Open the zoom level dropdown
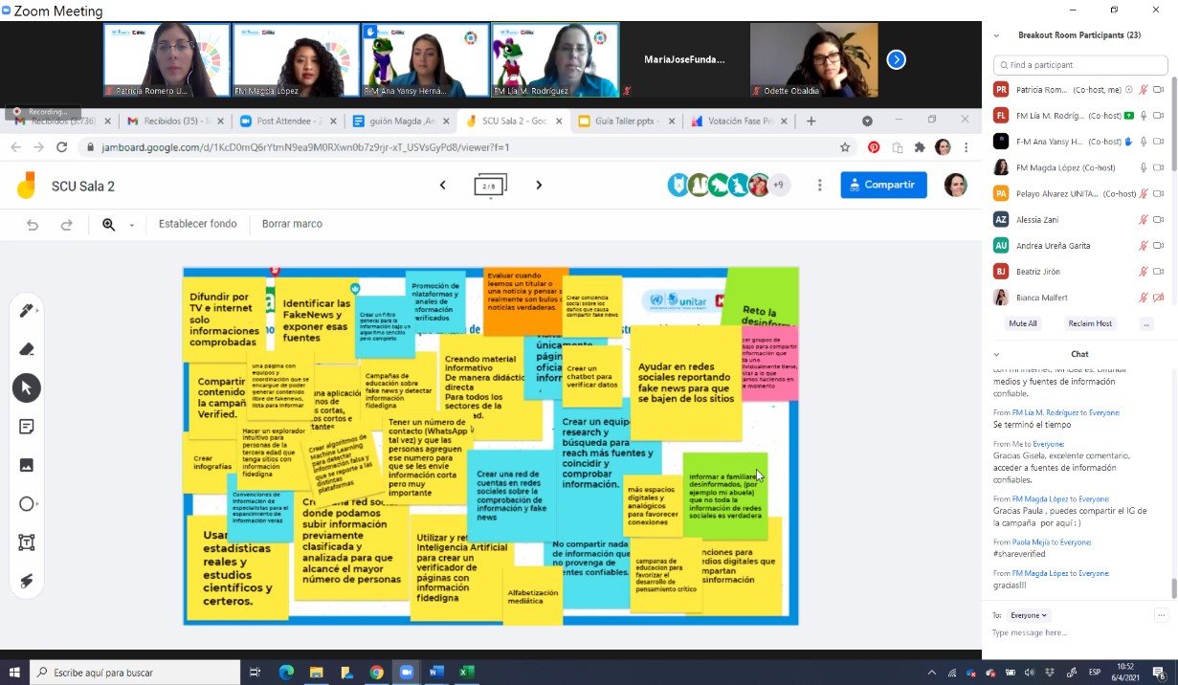1178x685 pixels. click(x=131, y=225)
